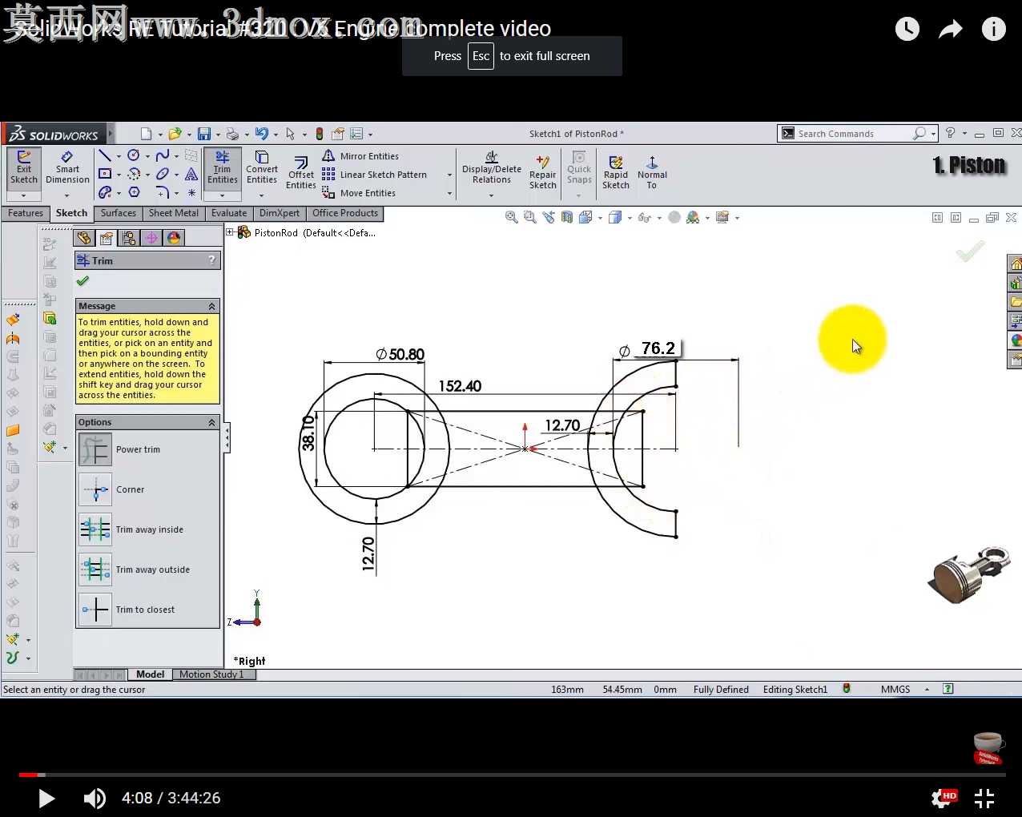The width and height of the screenshot is (1022, 817).
Task: Click Watch Later clock button
Action: [x=907, y=29]
